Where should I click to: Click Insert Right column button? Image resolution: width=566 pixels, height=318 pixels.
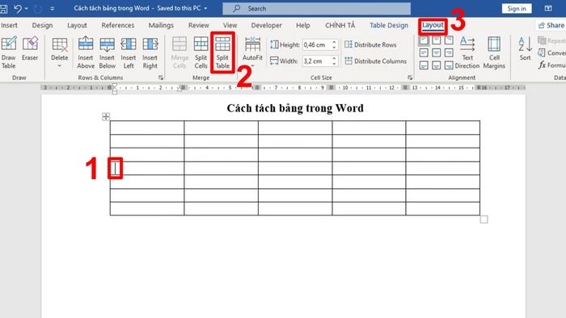150,52
